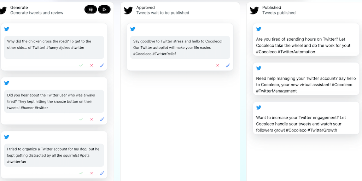Screen dimensions: 362x181
Task: Edit the chicken joke tweet
Action: (x=102, y=65)
